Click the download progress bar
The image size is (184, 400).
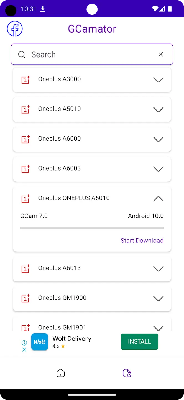92,228
